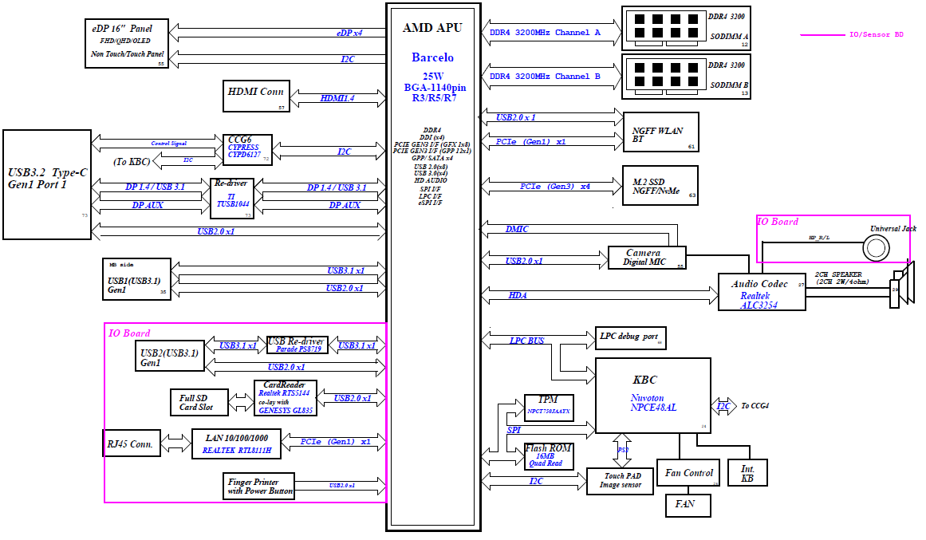This screenshot has height=540, width=926.
Task: Click the 2CH speaker symbol
Action: click(x=904, y=287)
